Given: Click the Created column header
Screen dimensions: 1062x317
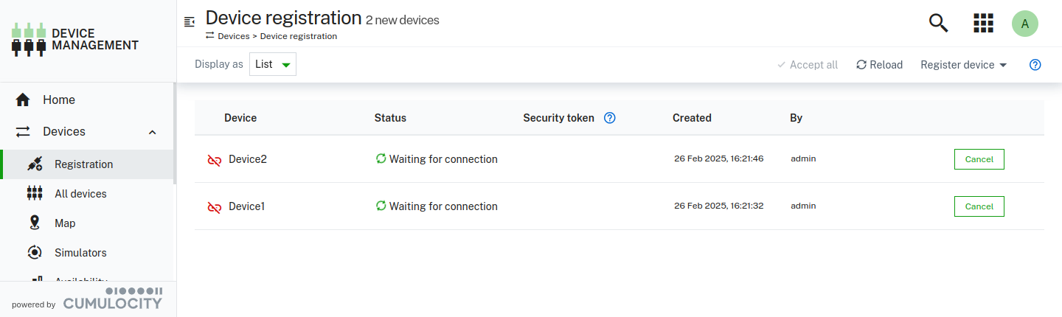Looking at the screenshot, I should point(692,118).
